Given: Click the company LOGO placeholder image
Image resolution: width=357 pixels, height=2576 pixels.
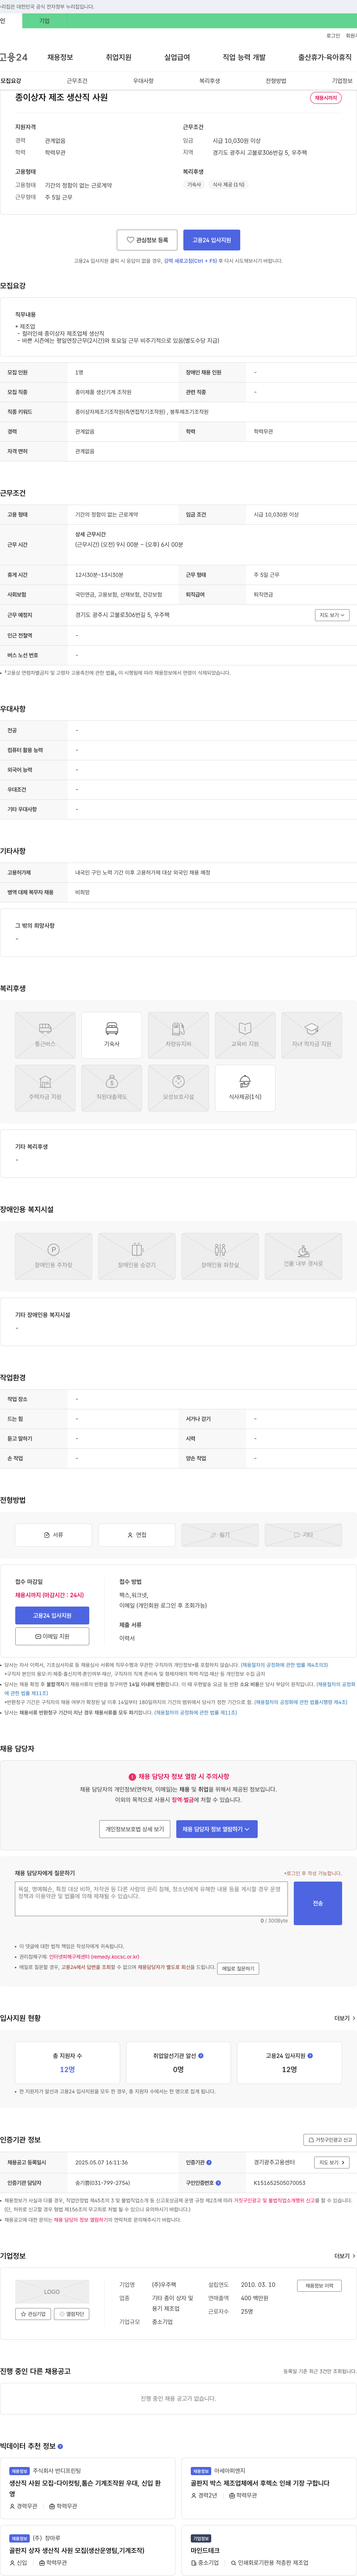Looking at the screenshot, I should (52, 2291).
